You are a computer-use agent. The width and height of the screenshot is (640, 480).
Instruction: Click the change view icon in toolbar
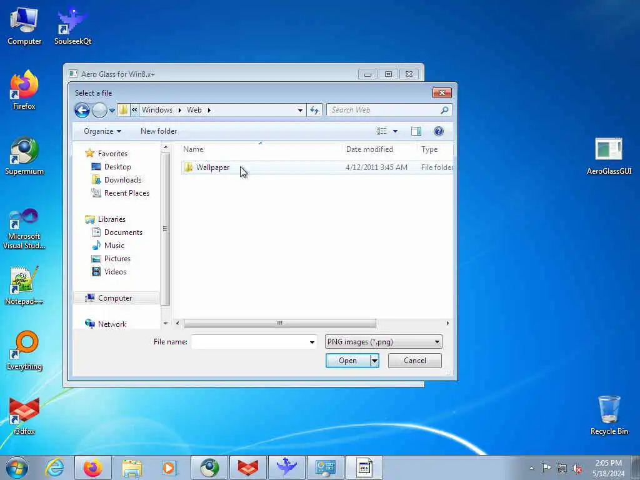pos(382,131)
